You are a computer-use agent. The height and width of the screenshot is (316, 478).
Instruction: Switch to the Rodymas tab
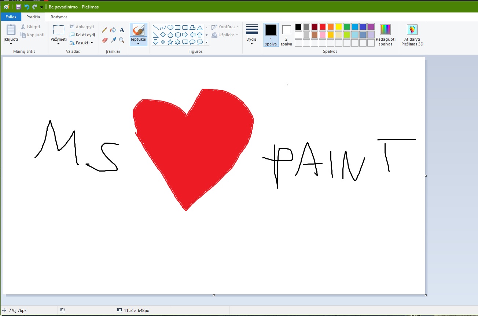[59, 17]
